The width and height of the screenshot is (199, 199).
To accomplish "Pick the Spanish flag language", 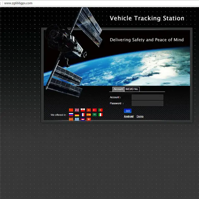I will point(89,115).
